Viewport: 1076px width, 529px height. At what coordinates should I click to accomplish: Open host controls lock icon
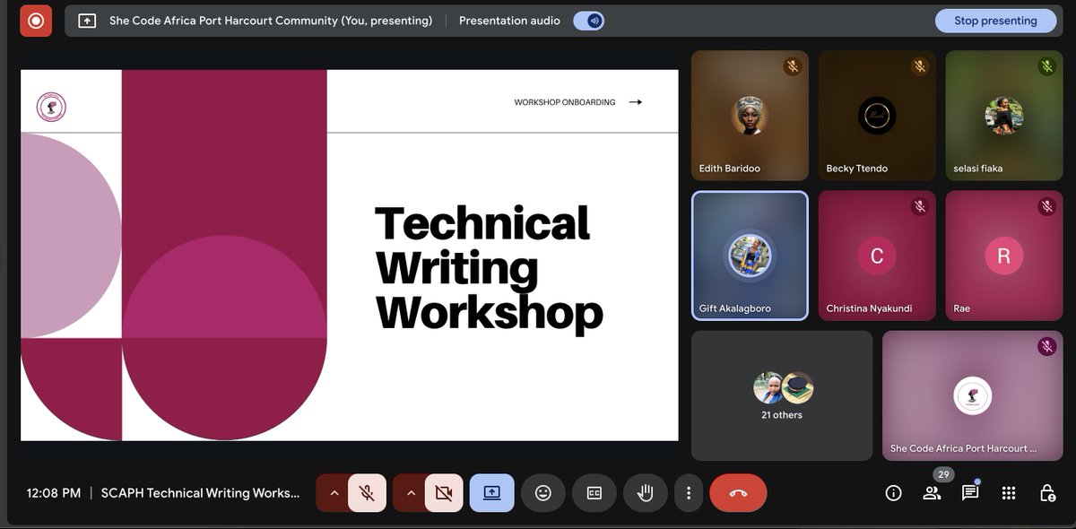pyautogui.click(x=1047, y=493)
